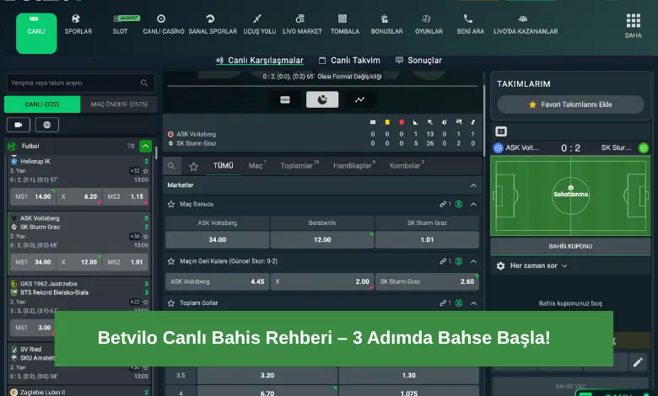Viewport: 658px width, 396px height.
Task: Collapse the Maçın Geri Kalanı market
Action: pos(473,261)
